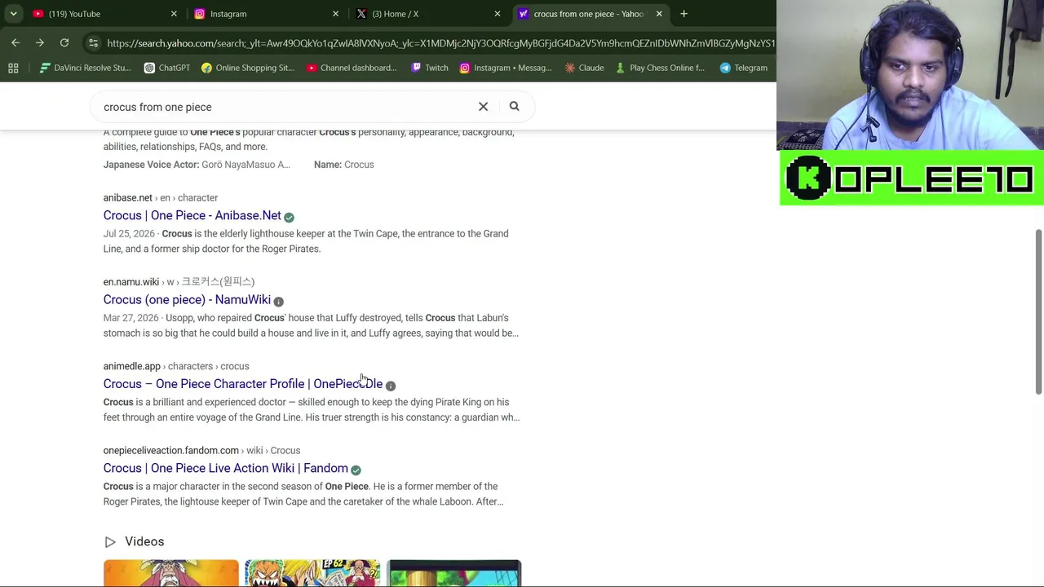Open the DaVinci Resolve bookmark
Screen dimensions: 1044x587
click(85, 68)
